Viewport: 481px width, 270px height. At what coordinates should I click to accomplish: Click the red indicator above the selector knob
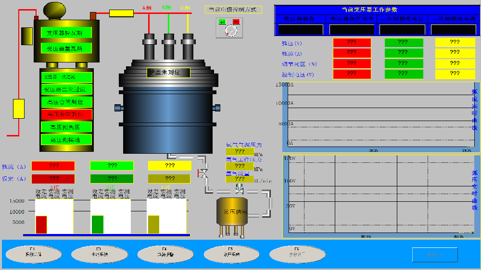pos(236,22)
